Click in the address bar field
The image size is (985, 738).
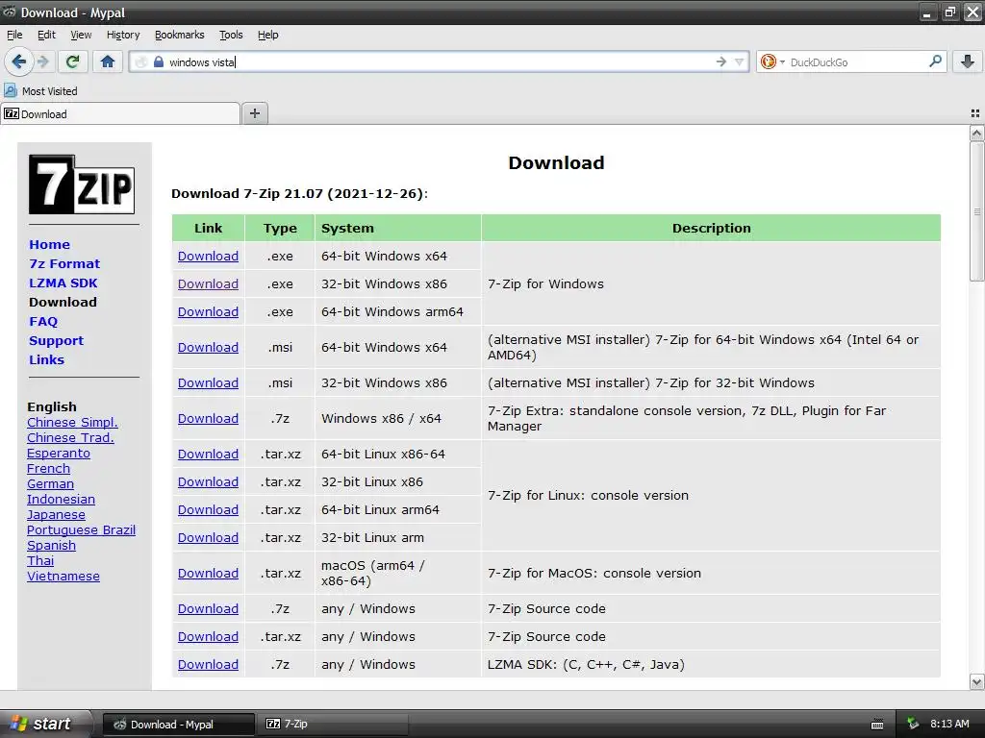point(440,61)
